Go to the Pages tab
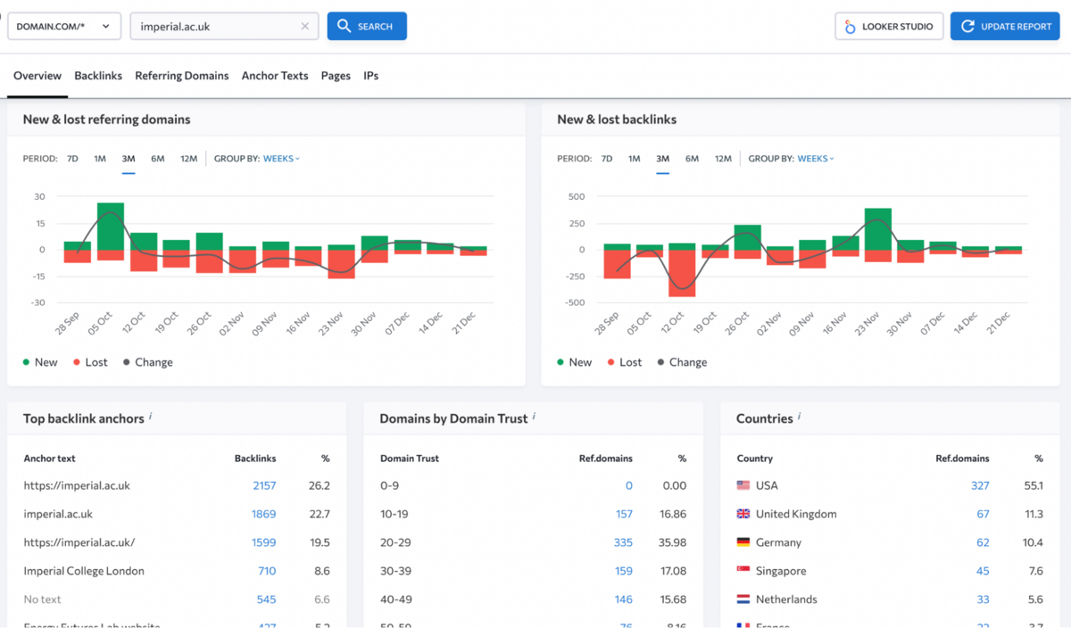The height and width of the screenshot is (628, 1071). point(336,76)
